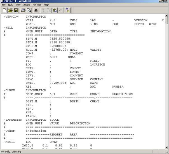Viewport: 169px width, 154px height.
Task: Open the Format menu
Action: 37,5
